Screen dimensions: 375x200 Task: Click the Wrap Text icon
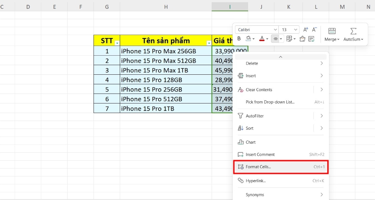click(x=311, y=39)
